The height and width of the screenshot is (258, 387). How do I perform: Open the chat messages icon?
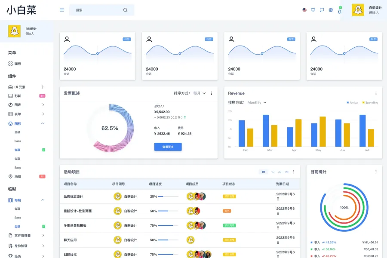(322, 10)
